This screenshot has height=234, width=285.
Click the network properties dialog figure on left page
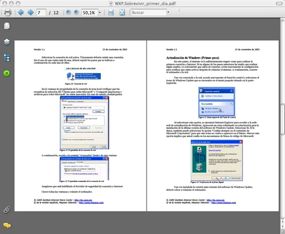(x=84, y=122)
